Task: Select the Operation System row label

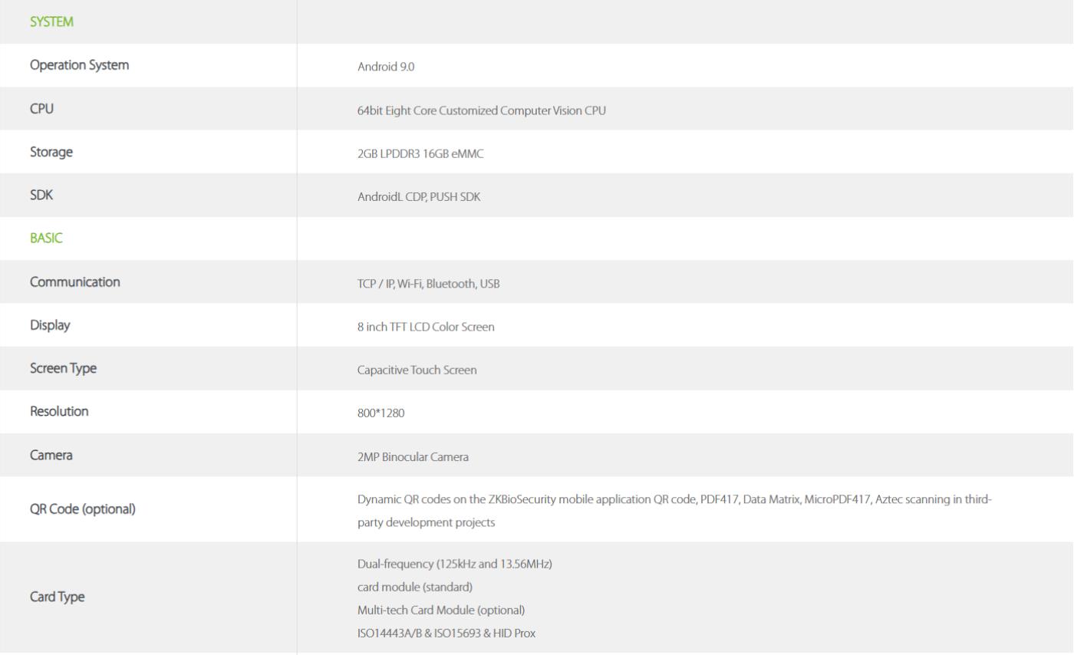Action: [x=79, y=66]
